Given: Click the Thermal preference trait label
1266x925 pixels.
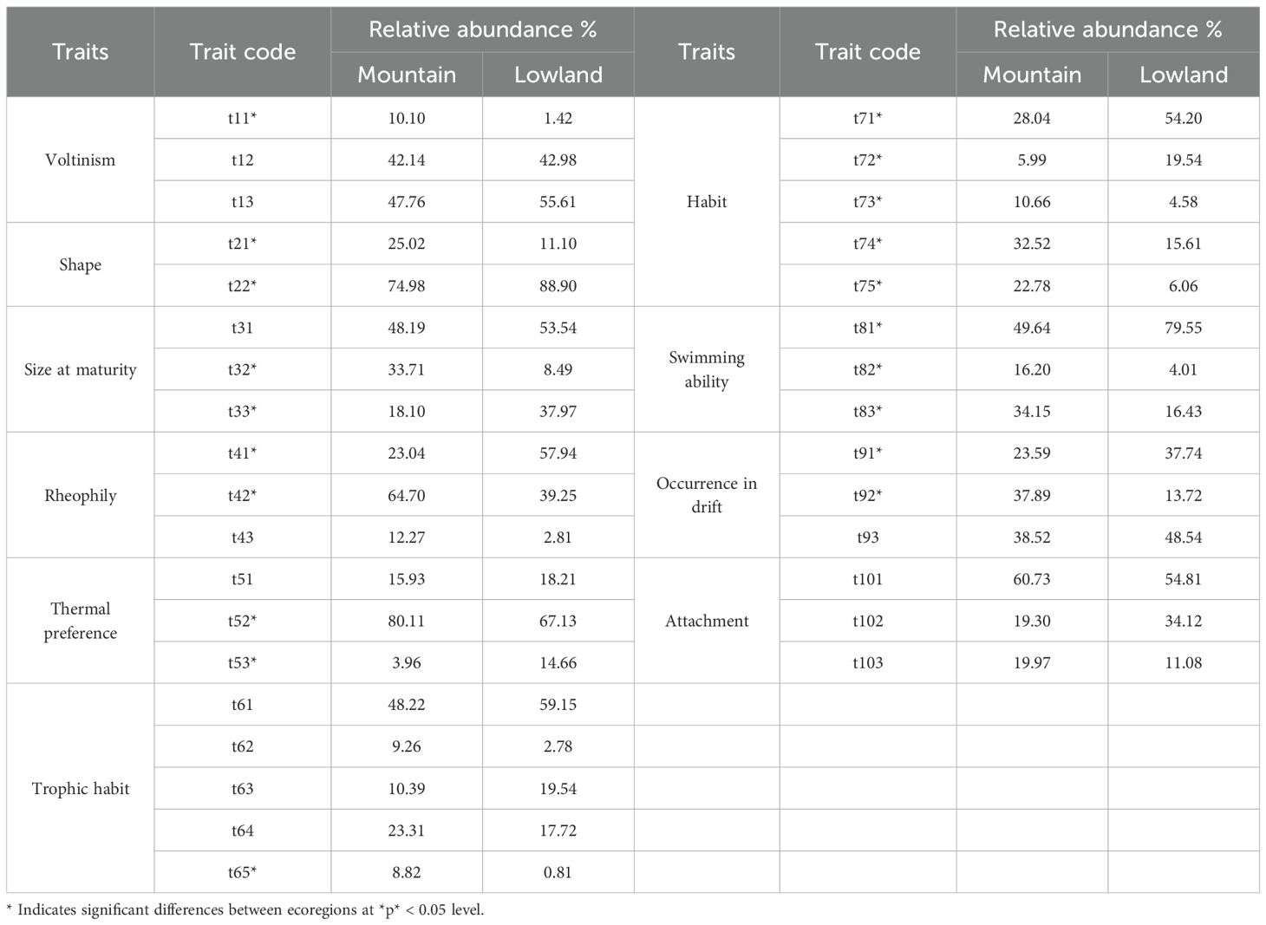Looking at the screenshot, I should [x=80, y=621].
